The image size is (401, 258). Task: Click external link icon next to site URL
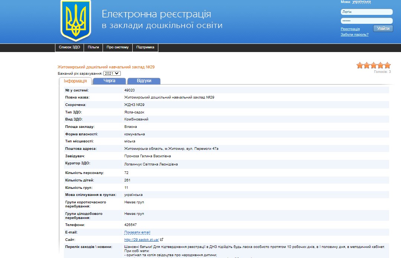point(162,239)
